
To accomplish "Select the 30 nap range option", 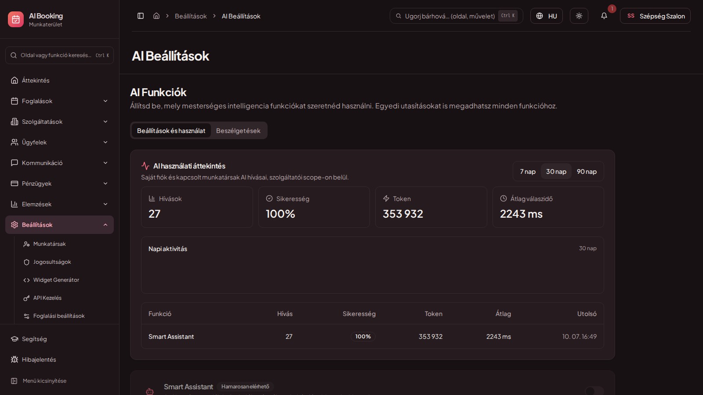I will [556, 172].
